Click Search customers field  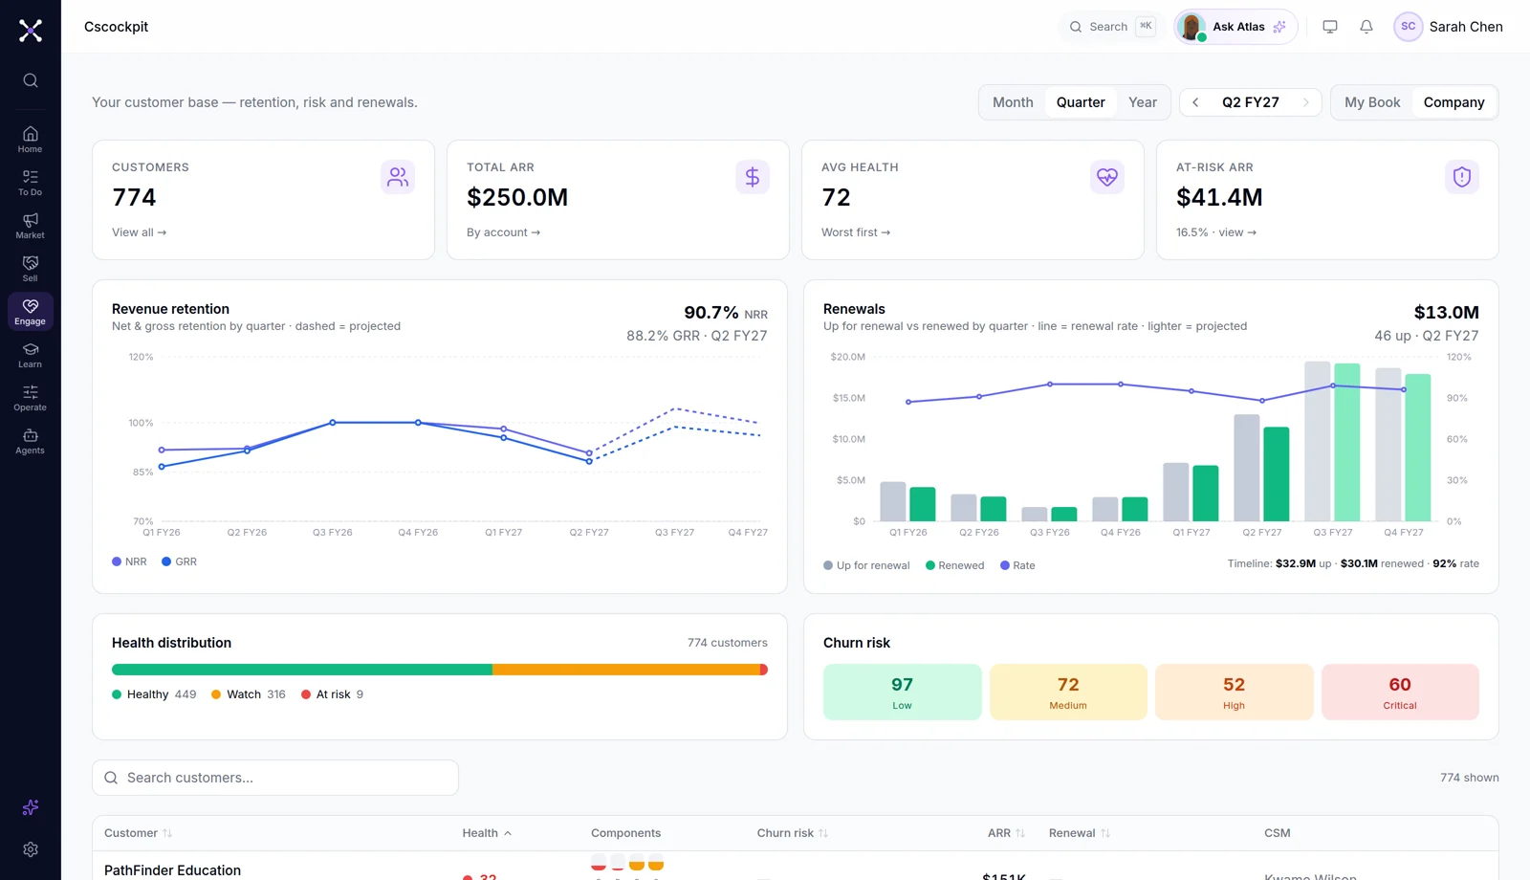click(x=275, y=778)
